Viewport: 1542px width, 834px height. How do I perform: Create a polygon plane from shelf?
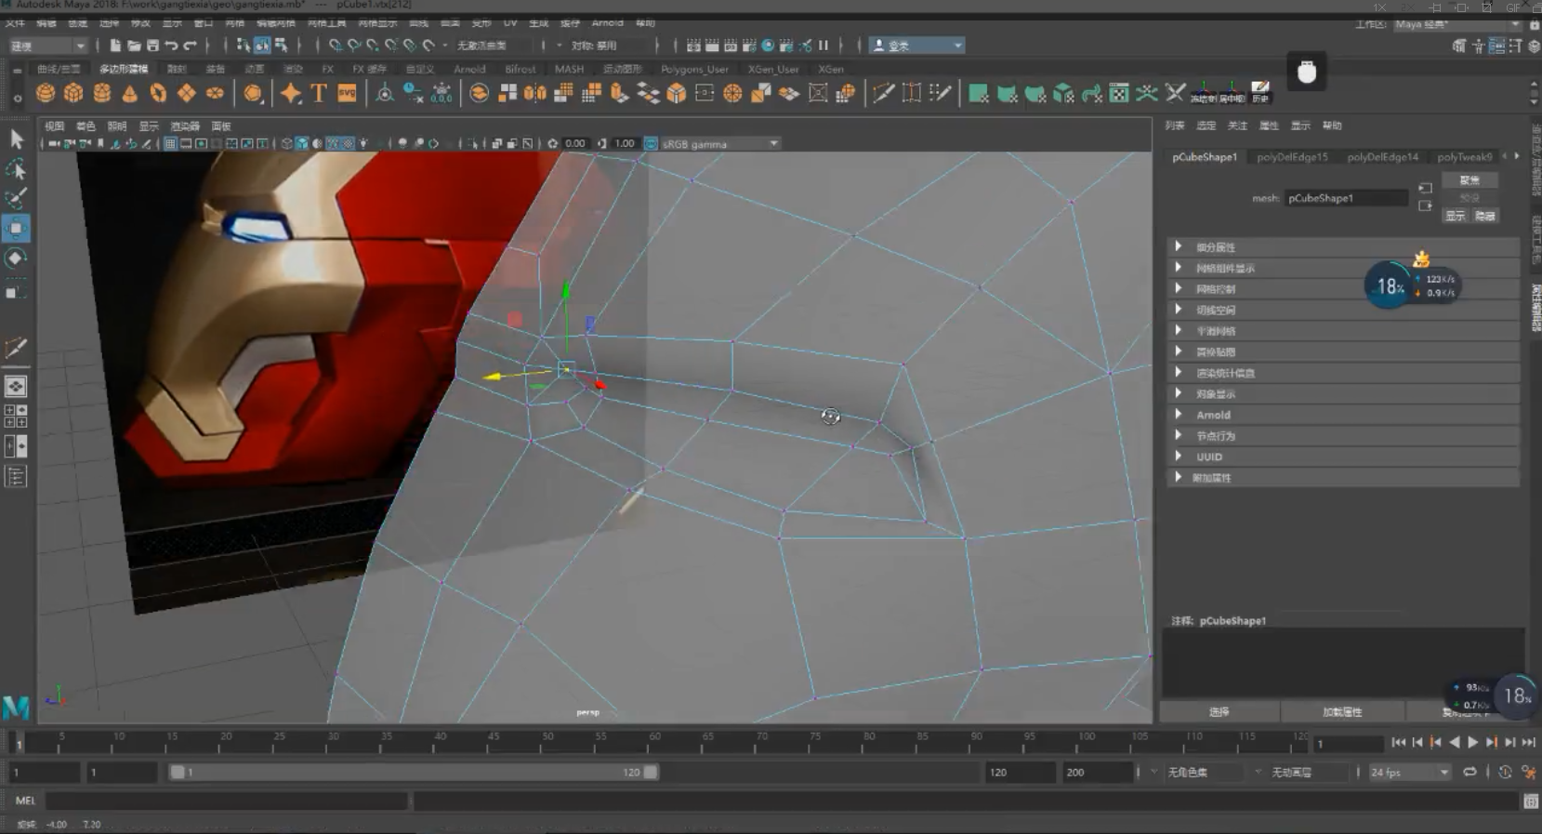186,93
